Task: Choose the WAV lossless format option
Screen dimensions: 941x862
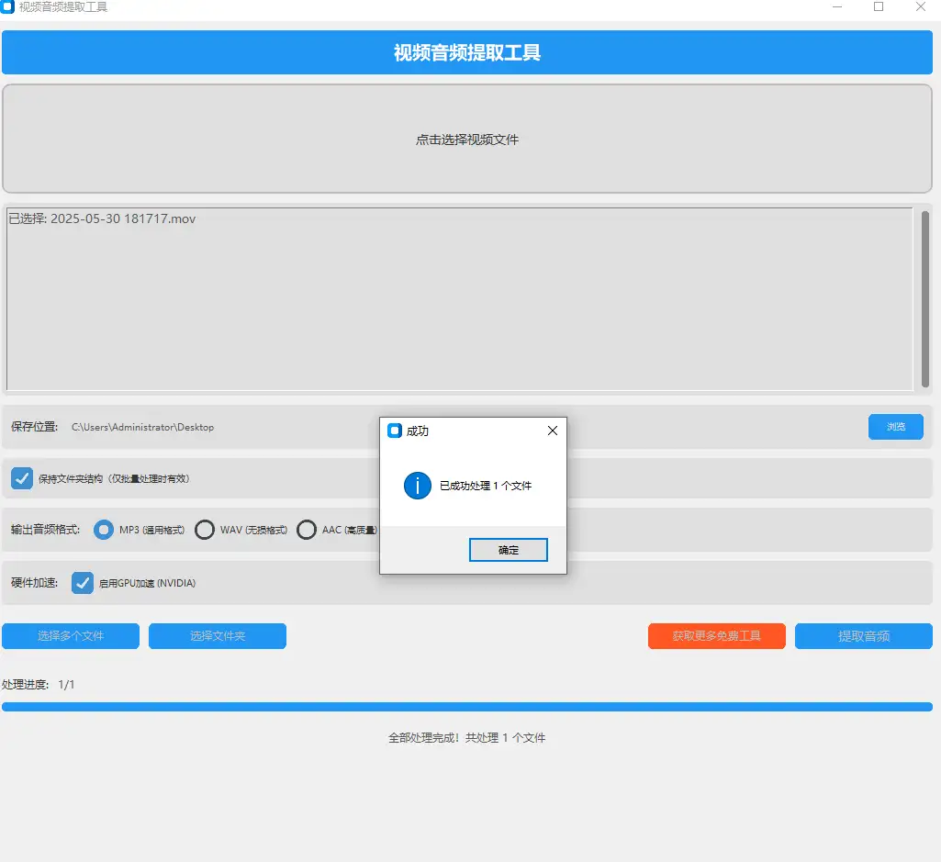Action: 205,530
